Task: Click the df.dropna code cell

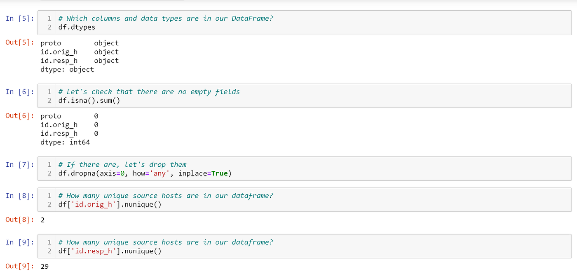Action: coord(304,168)
